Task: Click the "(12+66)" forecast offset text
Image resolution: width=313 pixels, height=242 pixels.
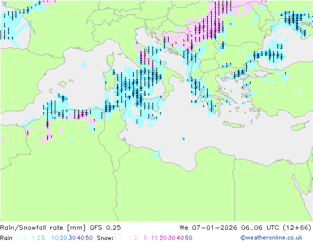Action: point(297,228)
